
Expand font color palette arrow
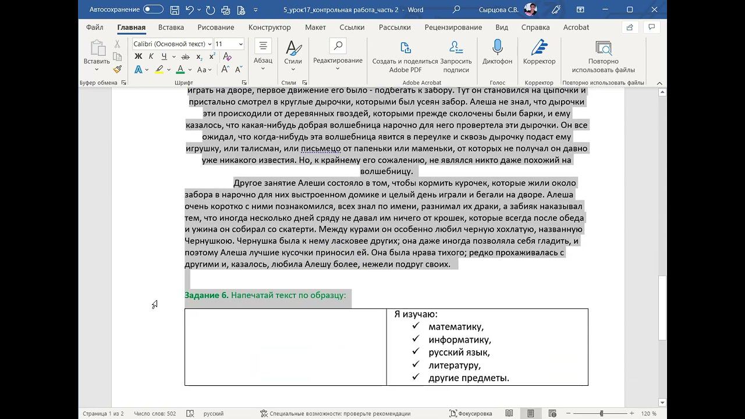coord(190,70)
